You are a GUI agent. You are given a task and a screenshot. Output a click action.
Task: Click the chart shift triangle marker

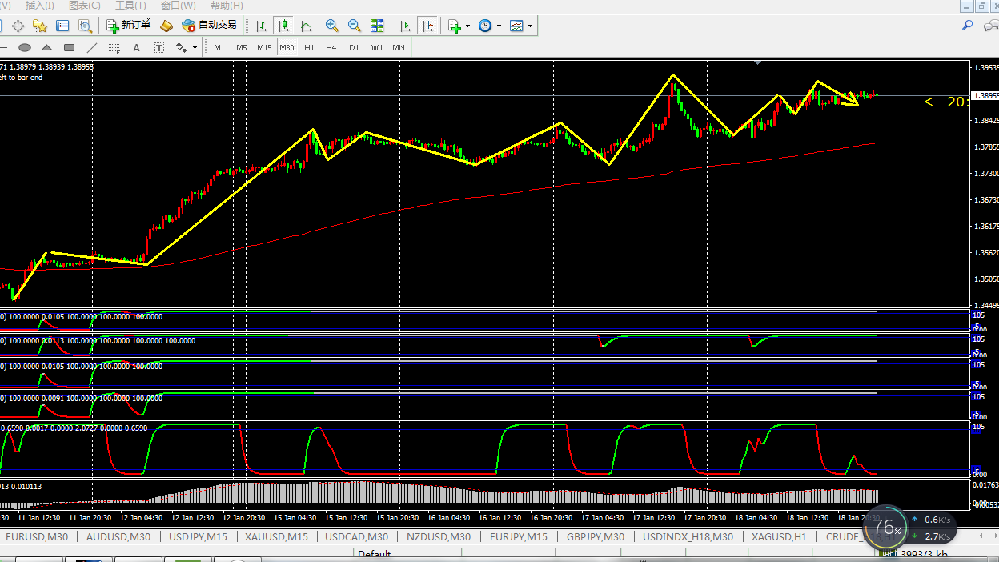(x=758, y=62)
